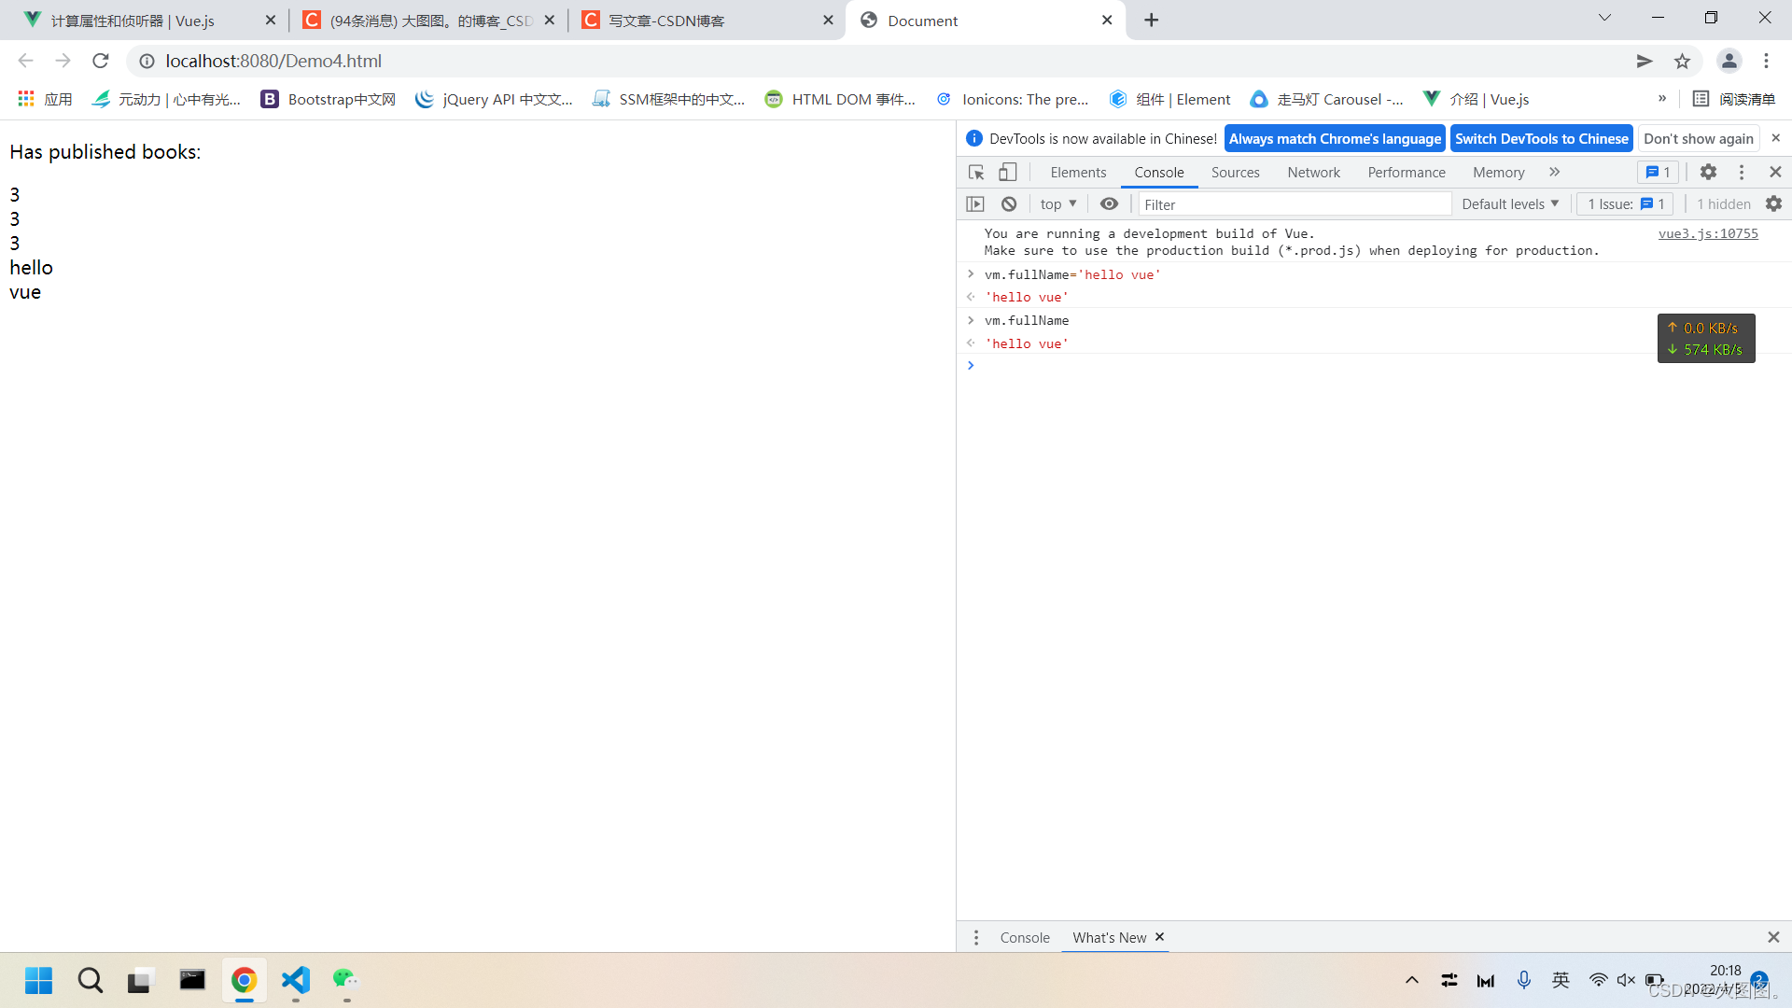The image size is (1792, 1008).
Task: Open the top JavaScript context dropdown
Action: coord(1058,204)
